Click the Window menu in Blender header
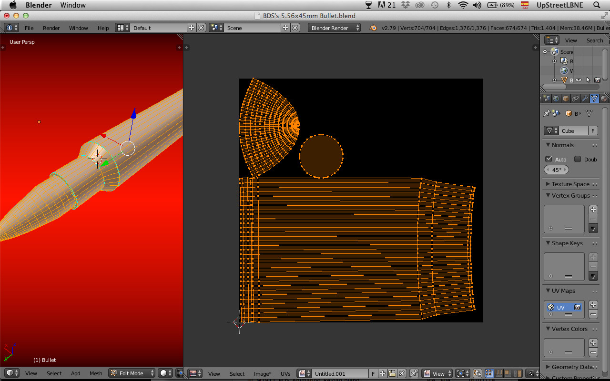The height and width of the screenshot is (381, 610). pyautogui.click(x=78, y=28)
